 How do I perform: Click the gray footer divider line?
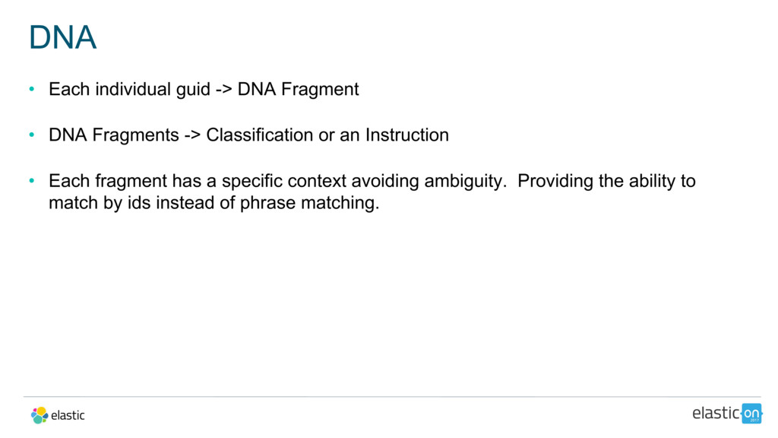[389, 396]
